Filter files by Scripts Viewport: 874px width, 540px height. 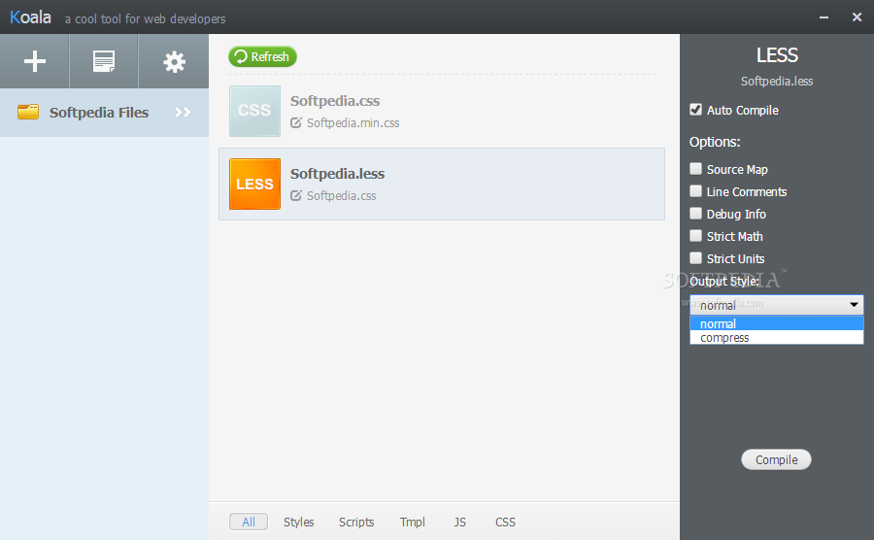356,523
